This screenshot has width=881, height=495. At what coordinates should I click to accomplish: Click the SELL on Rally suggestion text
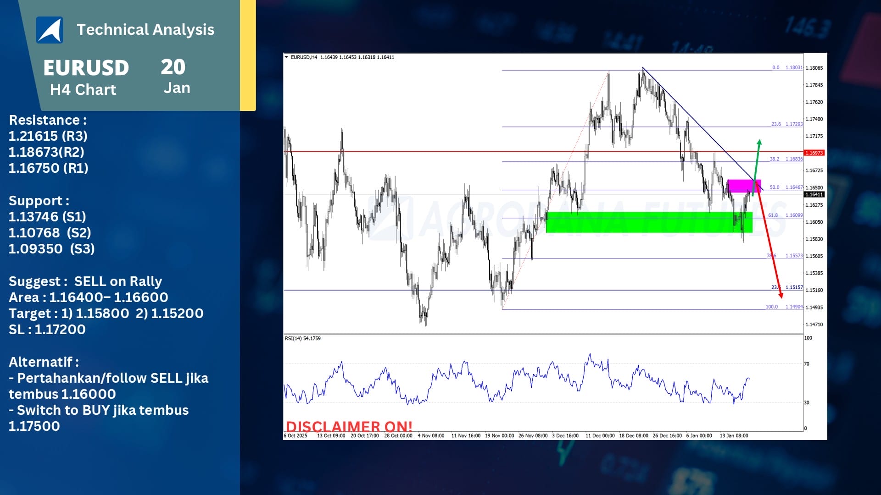click(118, 281)
